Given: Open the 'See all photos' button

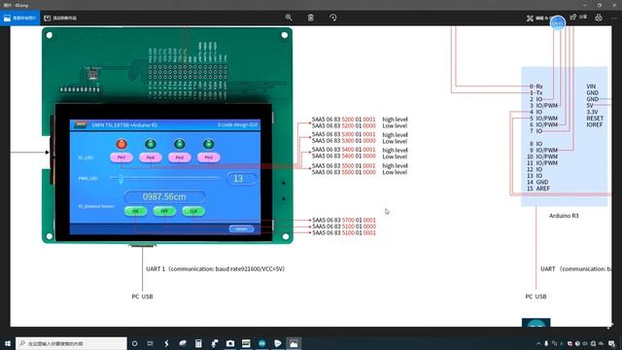Looking at the screenshot, I should [19, 17].
